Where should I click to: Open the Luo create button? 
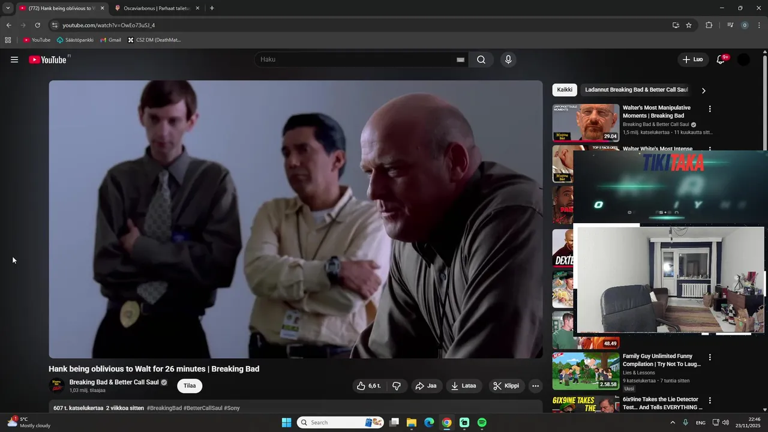[692, 59]
